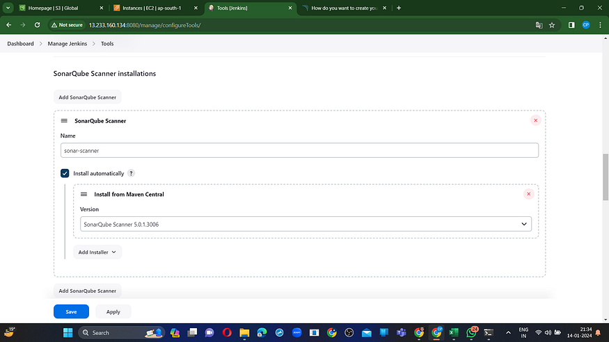Open Task View from the taskbar
The height and width of the screenshot is (342, 609).
point(192,333)
